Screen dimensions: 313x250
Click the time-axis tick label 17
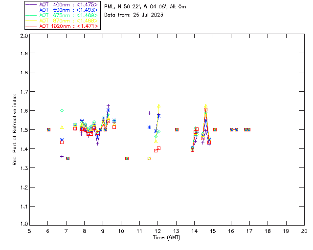249,231
